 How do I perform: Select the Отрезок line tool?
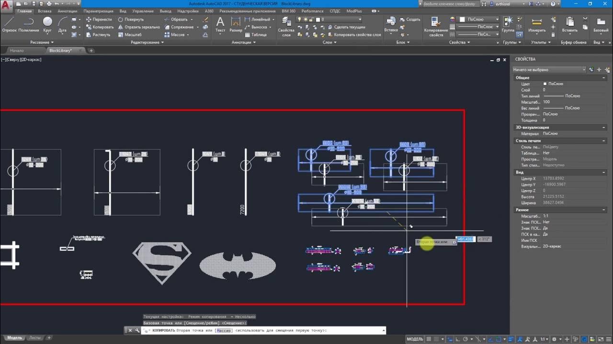pos(9,25)
